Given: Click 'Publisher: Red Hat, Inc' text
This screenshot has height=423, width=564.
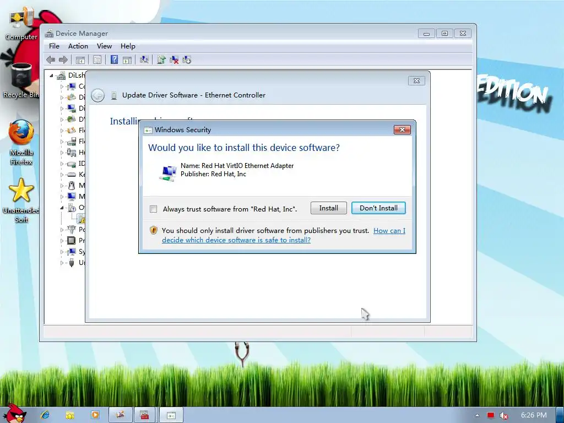Looking at the screenshot, I should pyautogui.click(x=213, y=174).
